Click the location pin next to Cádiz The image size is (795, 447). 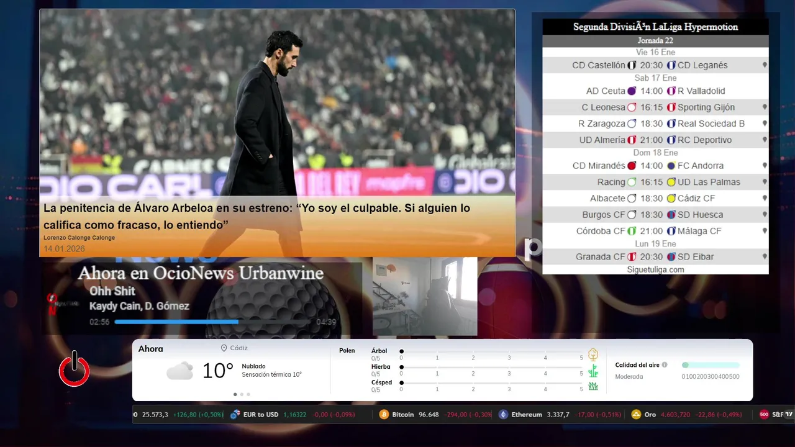tap(224, 348)
